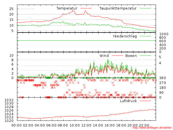Click the Temperatur legend label
Viewport: 173px width, 130px height.
point(67,8)
